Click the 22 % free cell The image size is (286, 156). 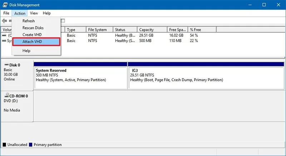click(194, 41)
